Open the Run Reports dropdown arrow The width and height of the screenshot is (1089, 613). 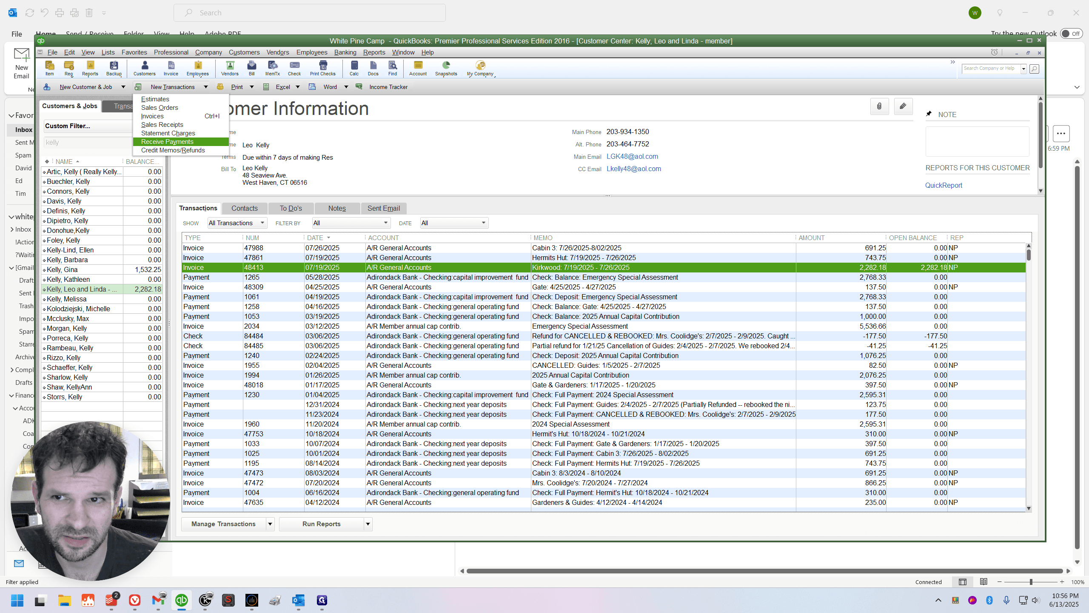(x=368, y=524)
